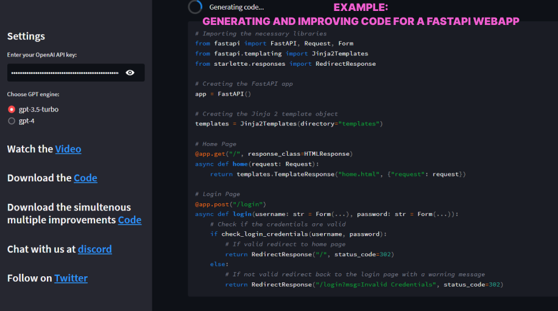Click the '@app.post("/login")' decorator line
The height and width of the screenshot is (311, 558).
[x=231, y=204]
